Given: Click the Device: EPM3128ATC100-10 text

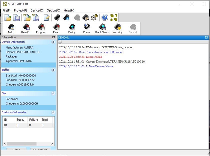Looking at the screenshot, I should (23, 52).
